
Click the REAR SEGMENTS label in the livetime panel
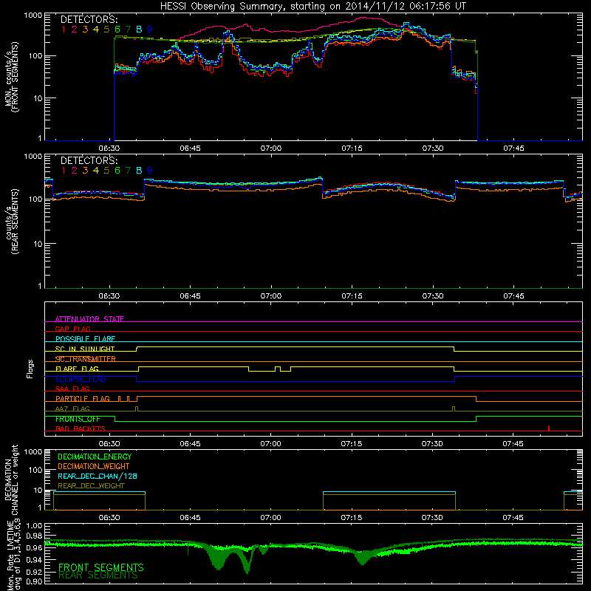(98, 575)
